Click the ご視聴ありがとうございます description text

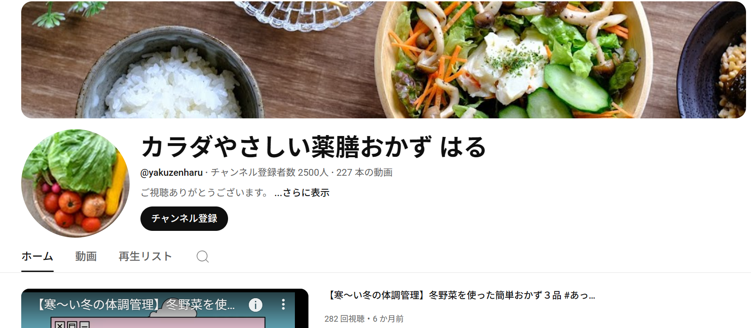(205, 193)
